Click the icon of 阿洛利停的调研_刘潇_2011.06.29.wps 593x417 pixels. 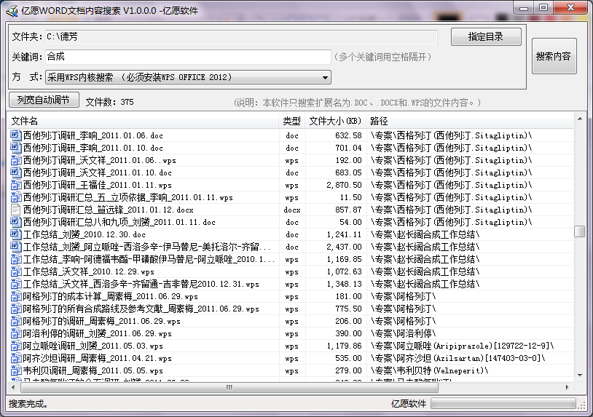tap(15, 333)
